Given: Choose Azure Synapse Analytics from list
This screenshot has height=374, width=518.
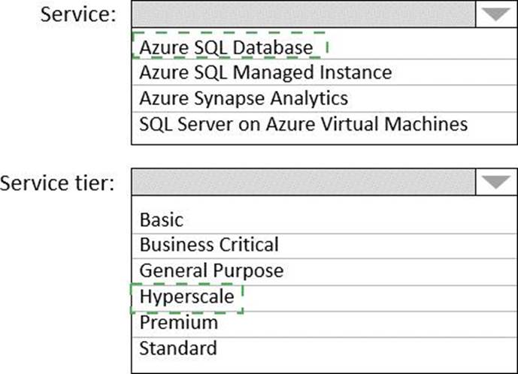Looking at the screenshot, I should click(x=244, y=98).
